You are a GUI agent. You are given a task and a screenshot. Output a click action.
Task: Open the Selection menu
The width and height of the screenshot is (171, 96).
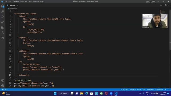[16, 2]
